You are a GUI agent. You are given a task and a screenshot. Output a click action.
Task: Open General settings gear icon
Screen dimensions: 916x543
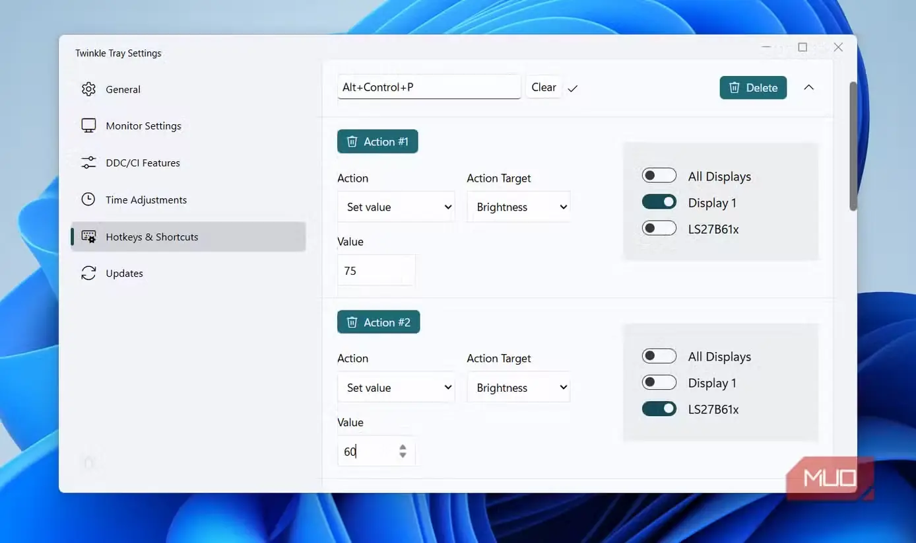[88, 89]
